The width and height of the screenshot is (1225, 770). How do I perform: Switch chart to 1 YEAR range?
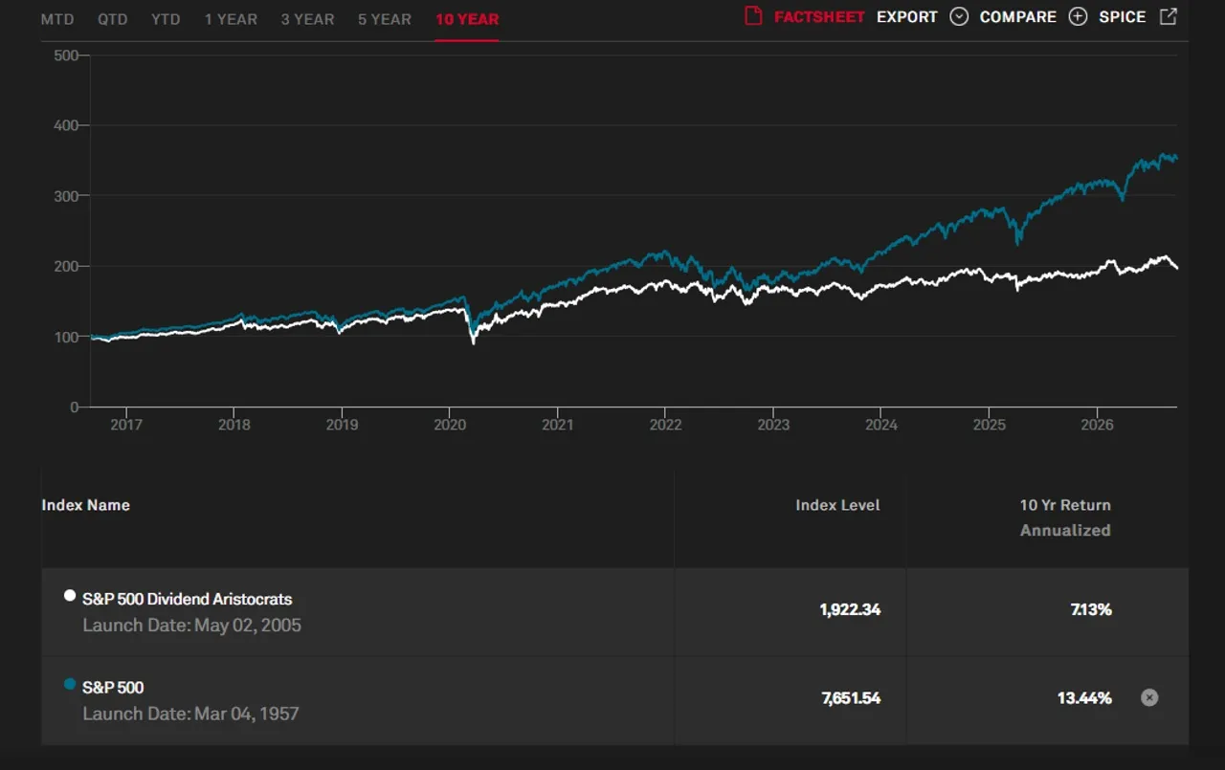(231, 19)
